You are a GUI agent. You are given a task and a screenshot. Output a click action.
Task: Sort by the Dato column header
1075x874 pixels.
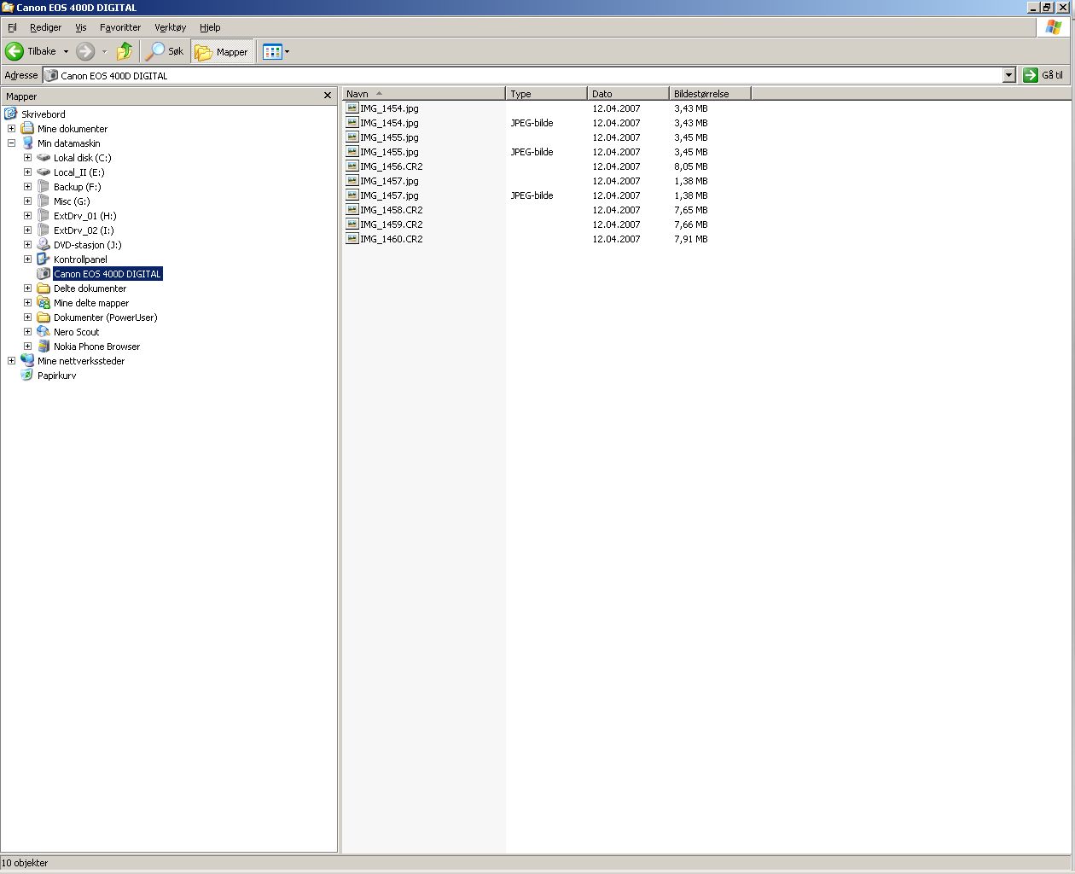pos(628,93)
